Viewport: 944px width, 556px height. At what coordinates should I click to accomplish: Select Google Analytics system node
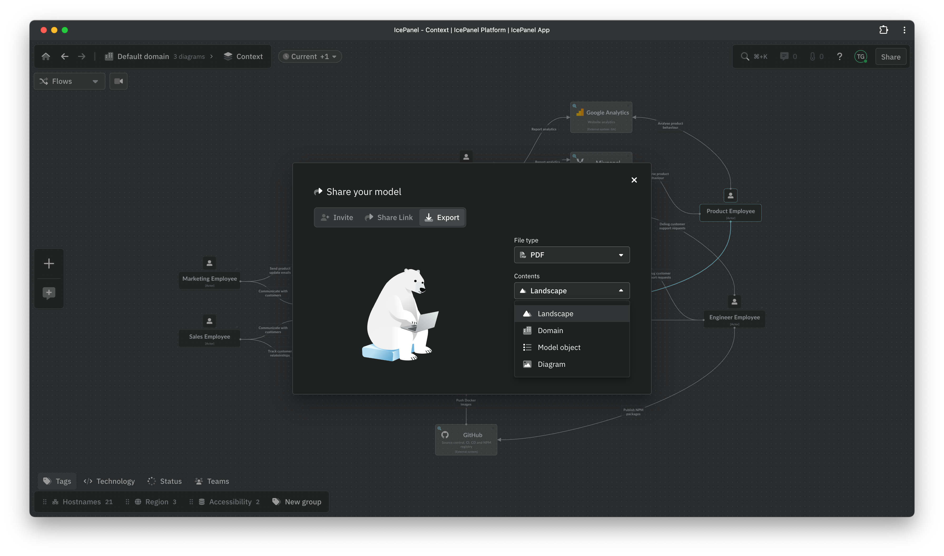pyautogui.click(x=601, y=117)
